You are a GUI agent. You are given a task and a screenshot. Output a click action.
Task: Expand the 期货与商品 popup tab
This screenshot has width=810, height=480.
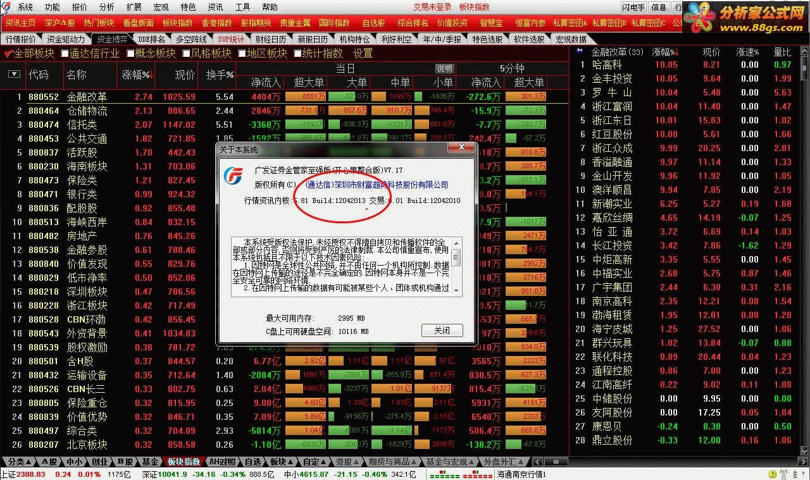pos(392,462)
